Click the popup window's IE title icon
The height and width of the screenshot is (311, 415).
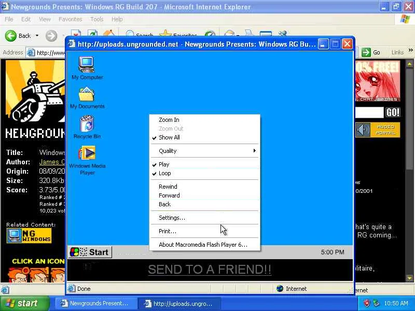click(x=72, y=44)
